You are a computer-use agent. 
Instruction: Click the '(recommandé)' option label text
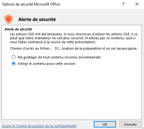pyautogui.click(x=90, y=57)
